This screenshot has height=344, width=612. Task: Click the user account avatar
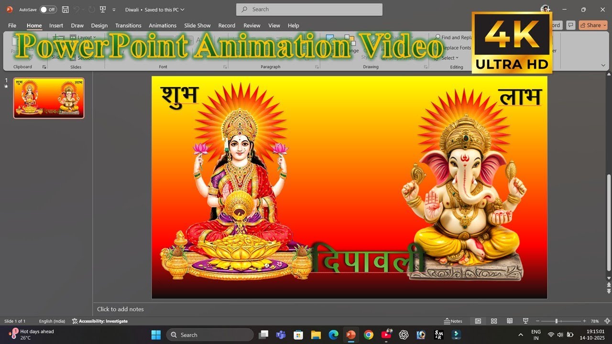545,10
